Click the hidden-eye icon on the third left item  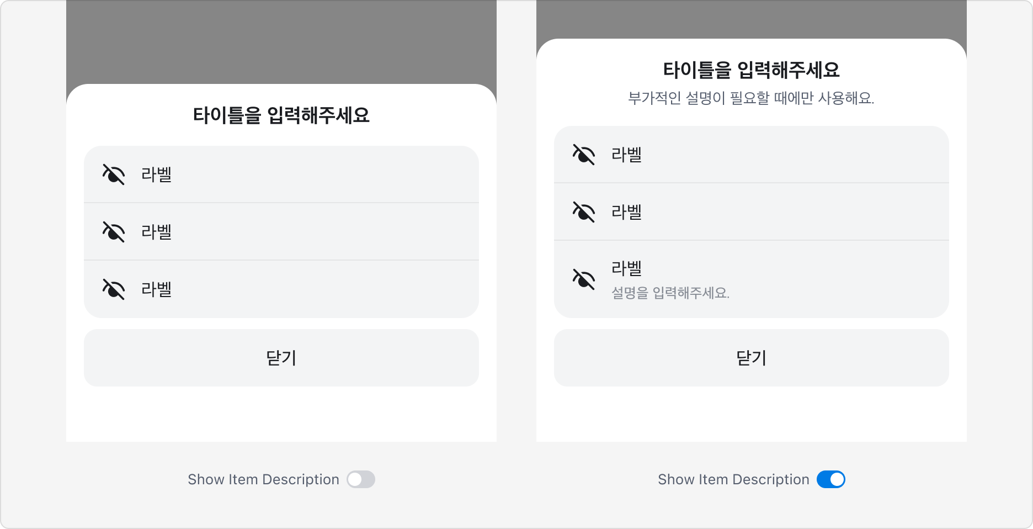(x=113, y=289)
